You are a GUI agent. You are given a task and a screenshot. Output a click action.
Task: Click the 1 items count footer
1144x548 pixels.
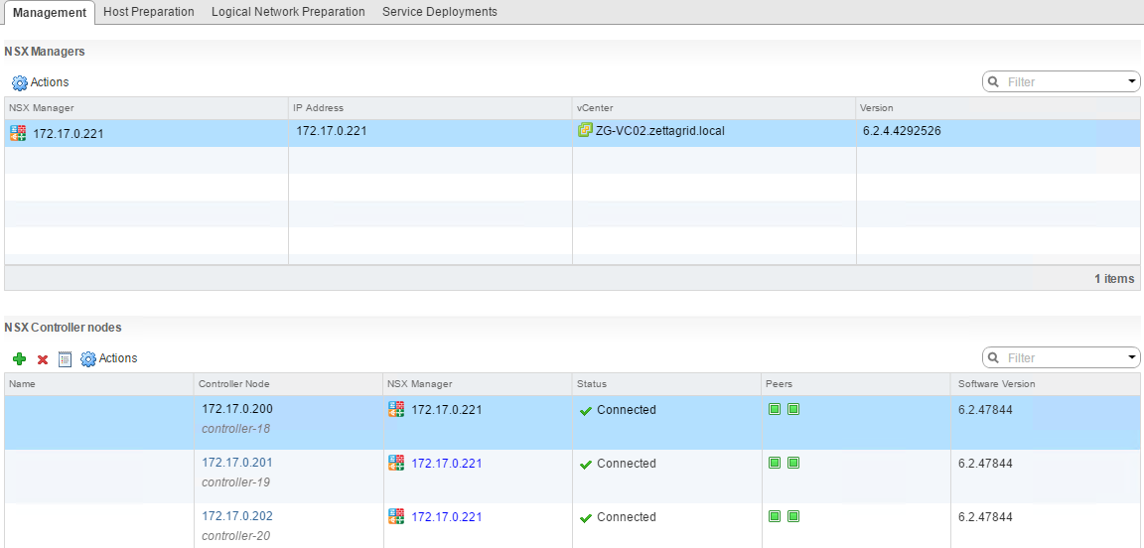[x=1114, y=278]
